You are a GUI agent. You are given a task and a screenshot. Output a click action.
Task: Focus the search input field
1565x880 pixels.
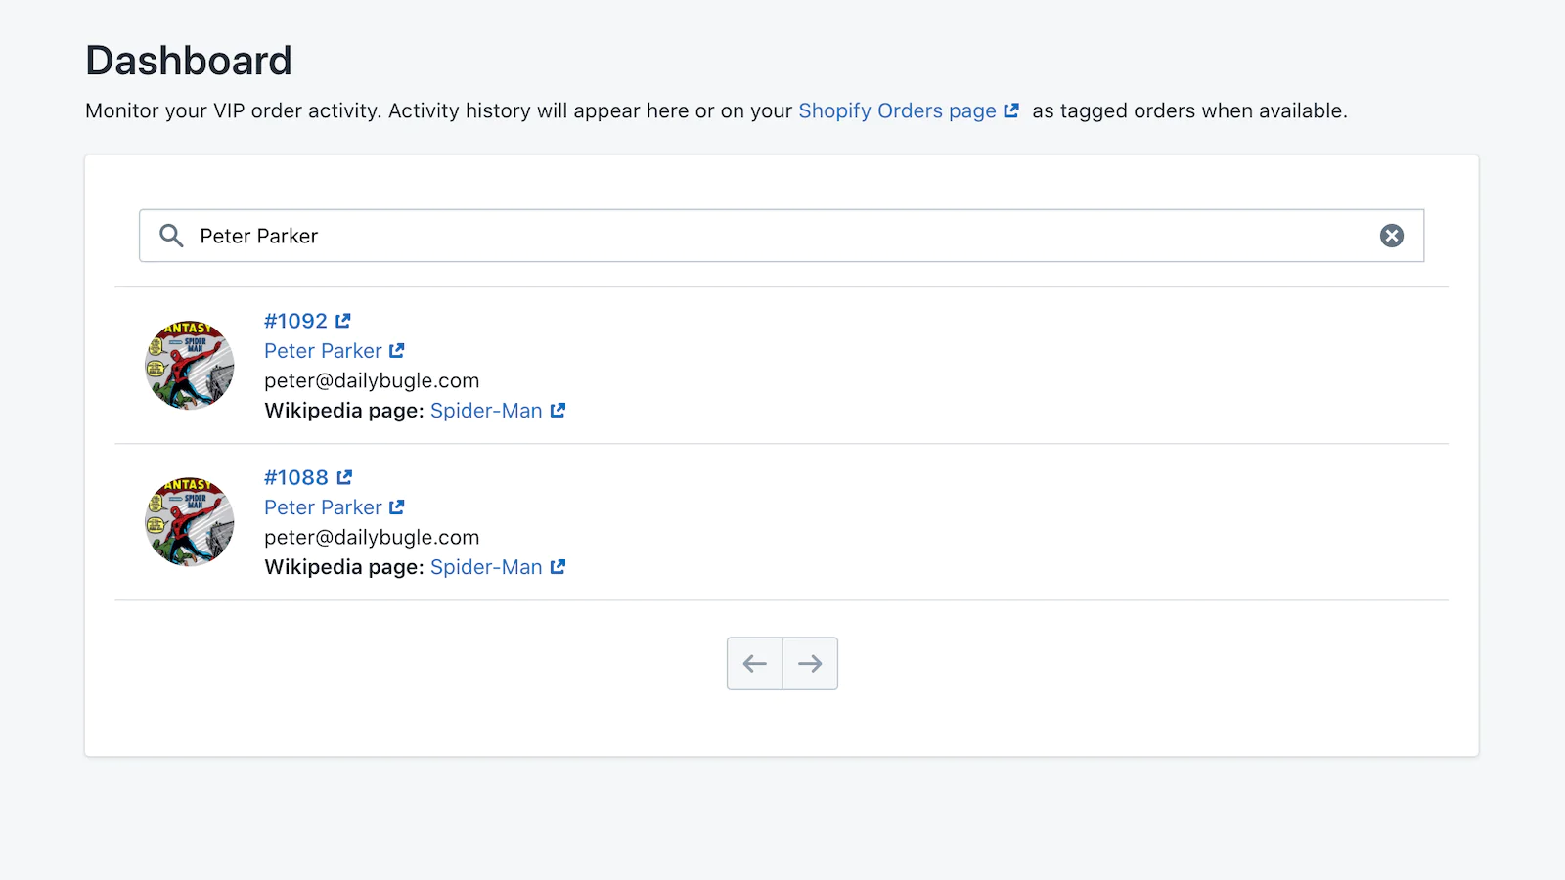click(x=782, y=236)
